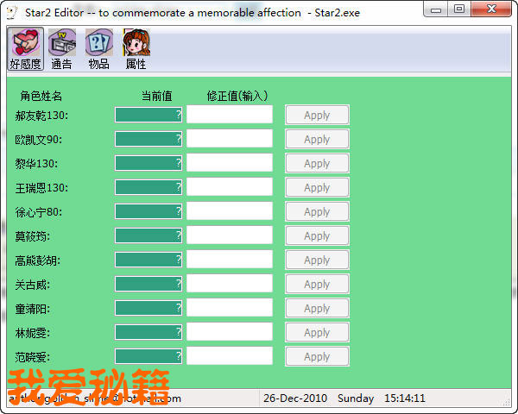518x414 pixels.
Task: Select the input field beside 徐心宁80
Action: point(230,211)
